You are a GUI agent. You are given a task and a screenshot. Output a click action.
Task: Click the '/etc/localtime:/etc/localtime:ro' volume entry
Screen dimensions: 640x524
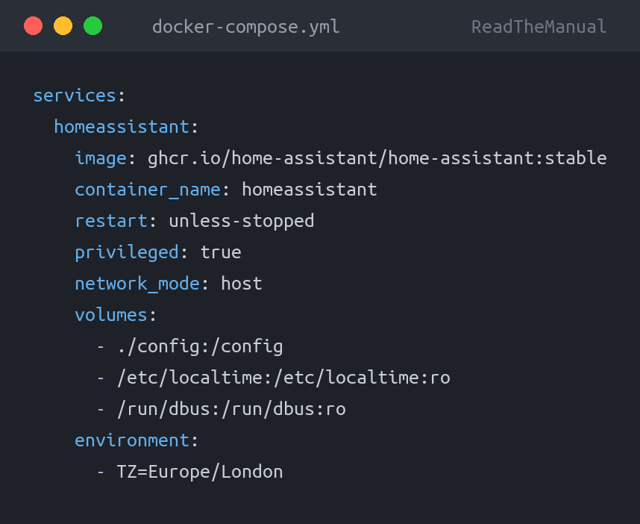(283, 378)
